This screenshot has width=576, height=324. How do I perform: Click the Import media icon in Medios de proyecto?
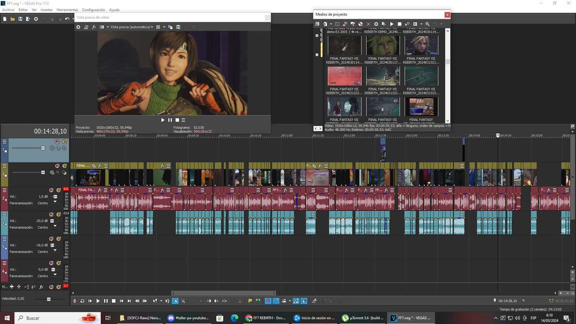point(324,24)
